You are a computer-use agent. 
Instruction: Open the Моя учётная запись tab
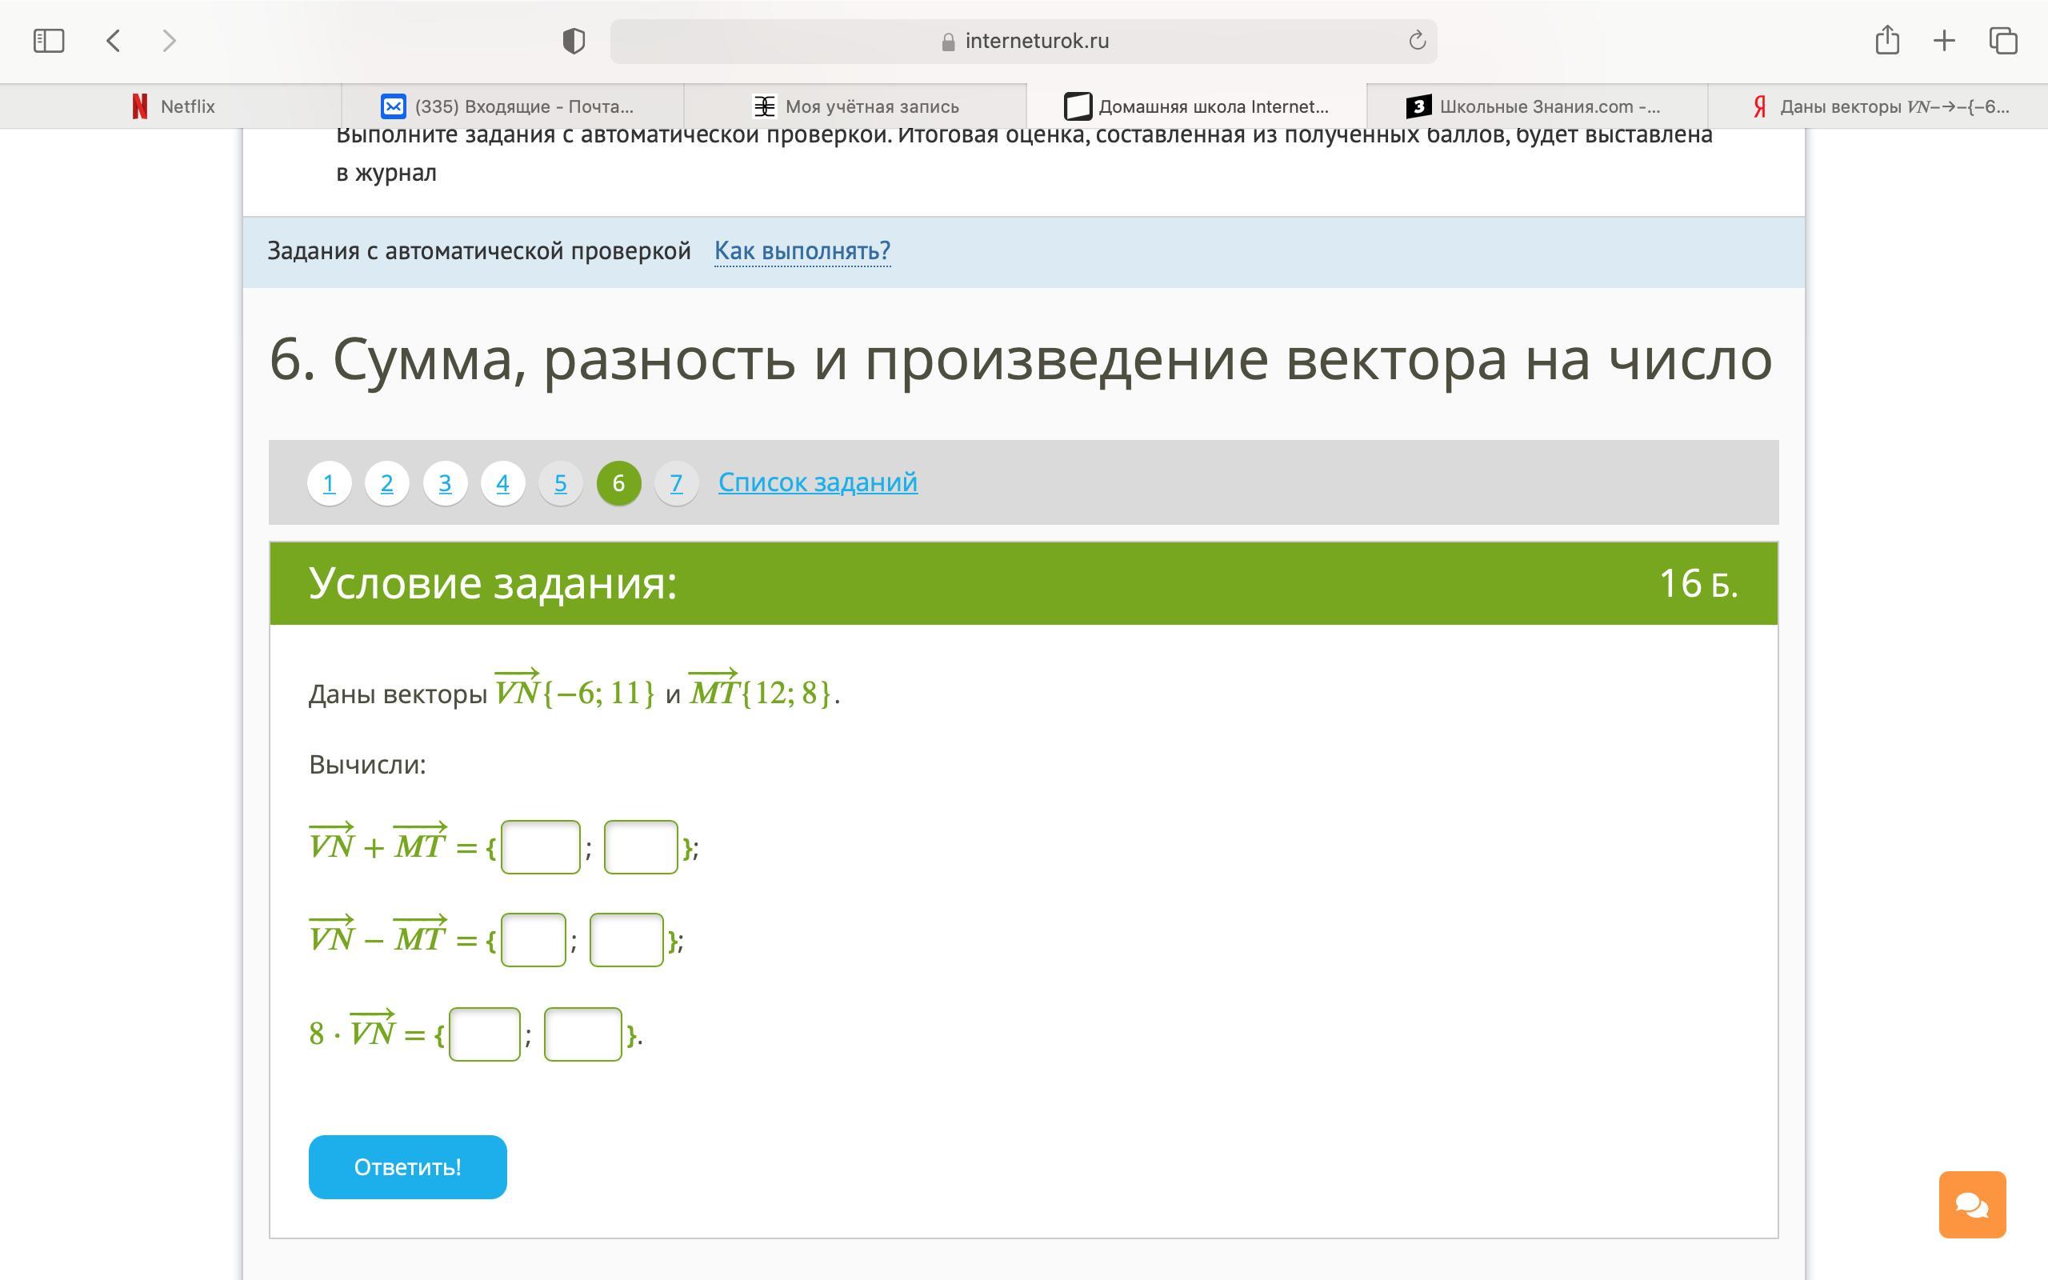coord(857,106)
